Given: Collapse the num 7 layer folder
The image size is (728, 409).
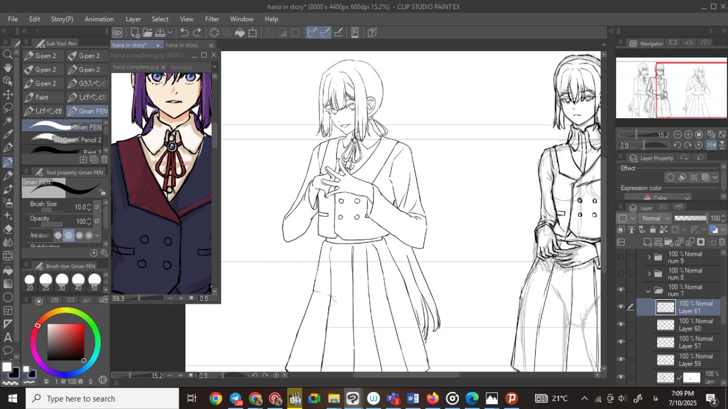Looking at the screenshot, I should tap(648, 291).
